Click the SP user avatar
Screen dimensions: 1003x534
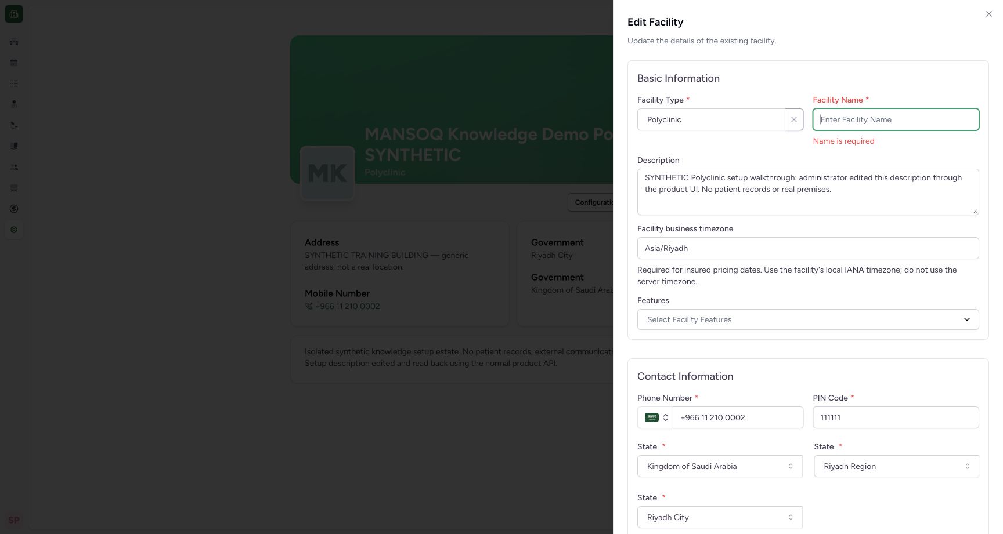click(x=14, y=520)
